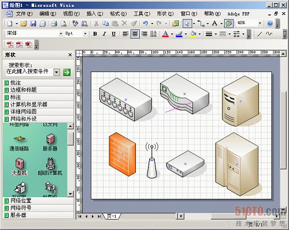Open the zoom percentage dropdown
Image resolution: width=289 pixels, height=230 pixels.
[x=260, y=23]
